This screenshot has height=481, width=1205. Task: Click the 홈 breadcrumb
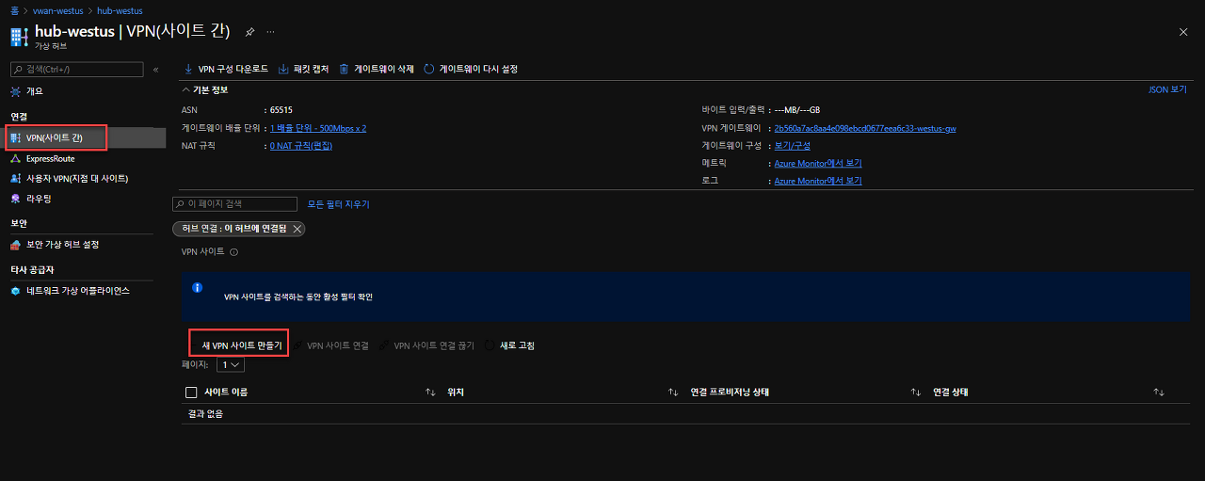13,10
